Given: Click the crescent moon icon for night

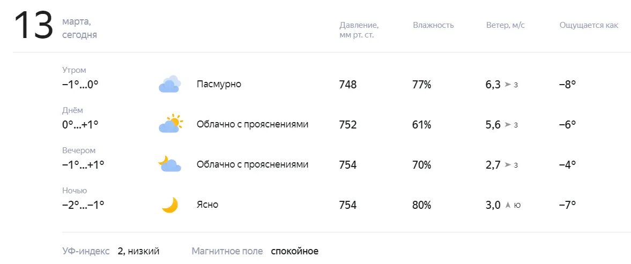Looking at the screenshot, I should click(170, 205).
